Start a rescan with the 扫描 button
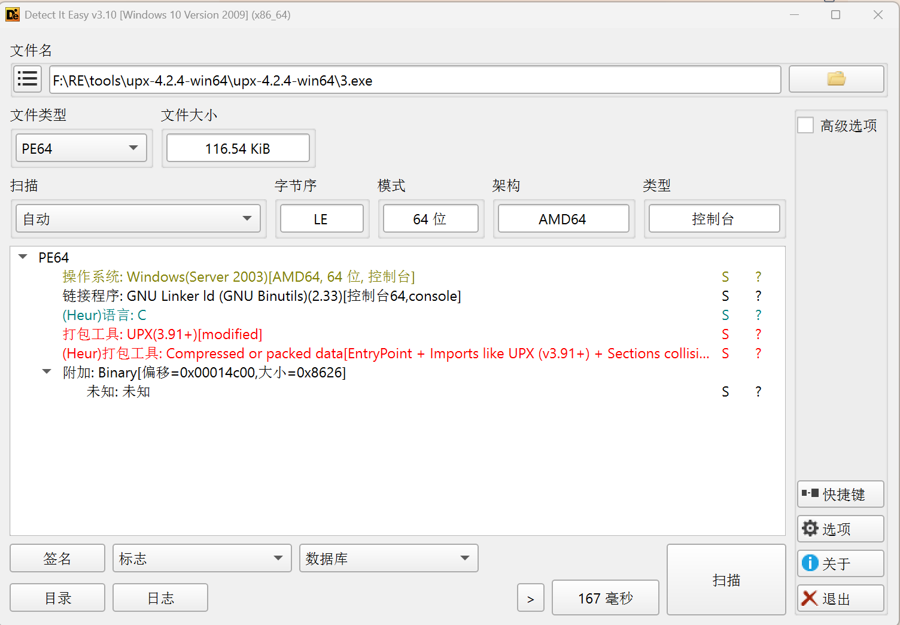Viewport: 900px width, 625px height. pyautogui.click(x=726, y=579)
